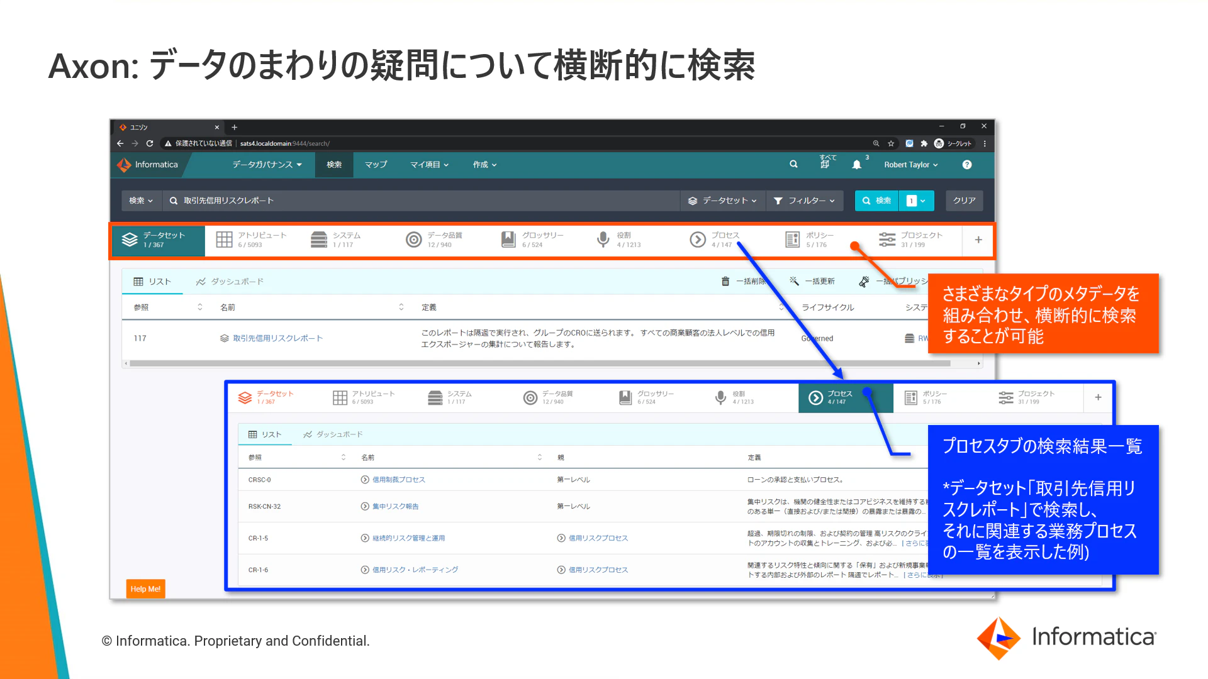Open the 継続的リスク管理と運用 link
Screen dimensions: 1208x679
tap(408, 538)
